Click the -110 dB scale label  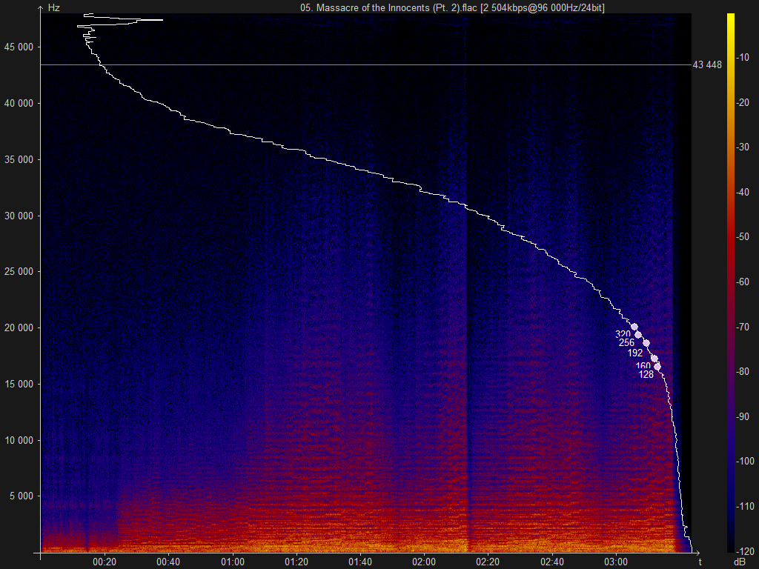[x=745, y=506]
